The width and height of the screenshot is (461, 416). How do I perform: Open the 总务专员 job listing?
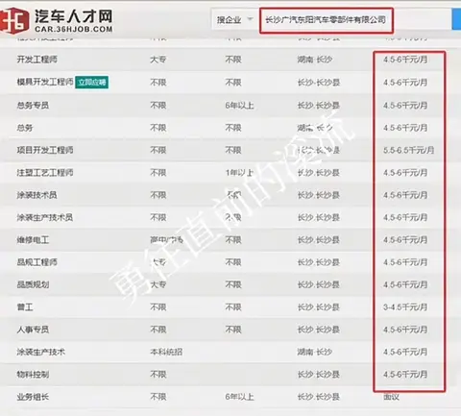(33, 105)
